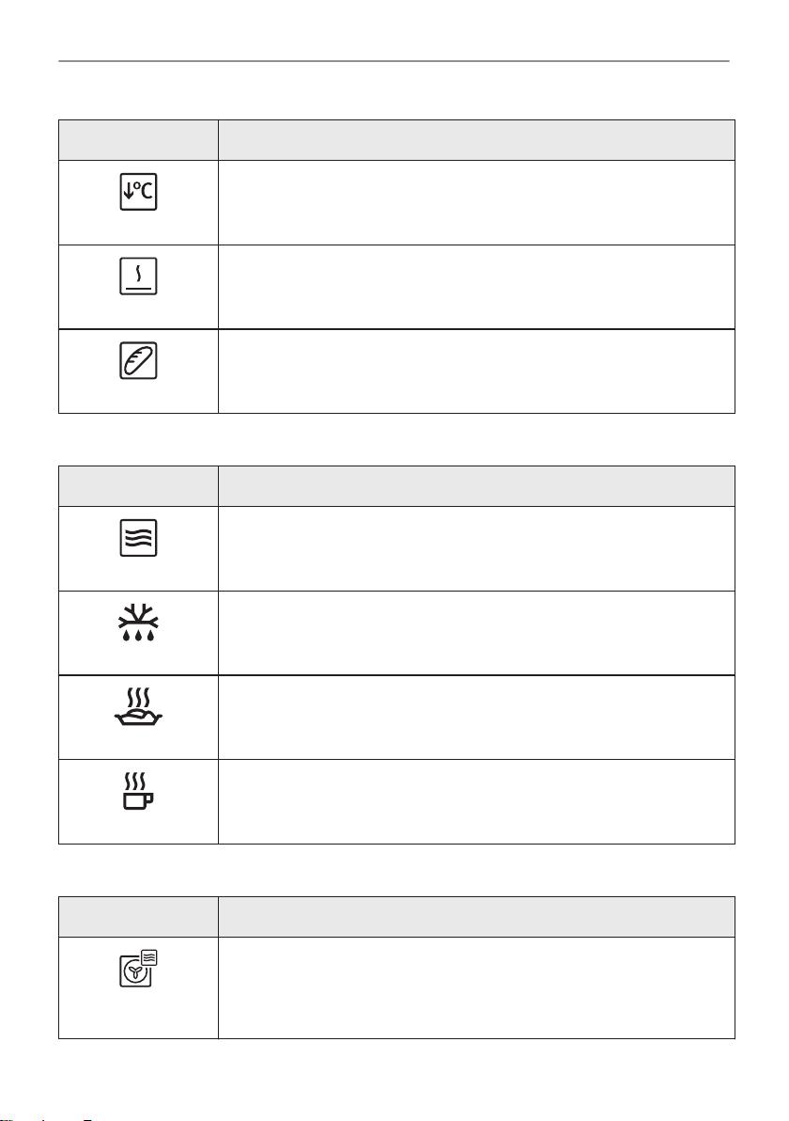The width and height of the screenshot is (789, 1121).
Task: Pick the defrost snowflake with drops icon
Action: pyautogui.click(x=138, y=623)
